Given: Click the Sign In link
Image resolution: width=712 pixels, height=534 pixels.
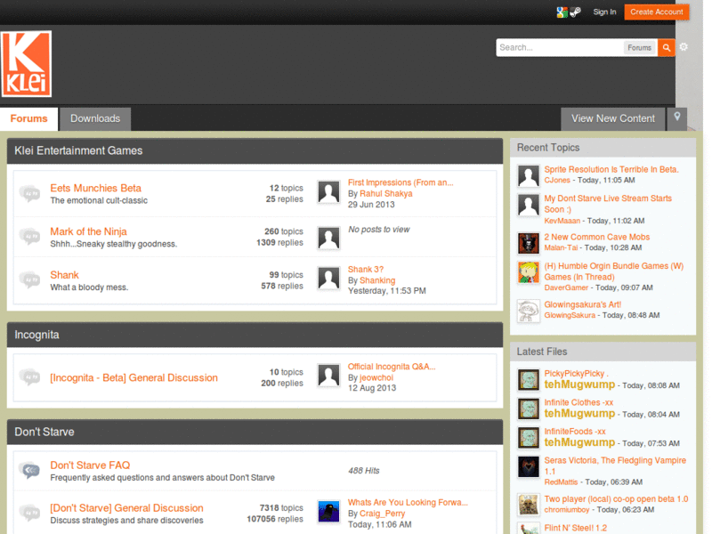Looking at the screenshot, I should 604,12.
